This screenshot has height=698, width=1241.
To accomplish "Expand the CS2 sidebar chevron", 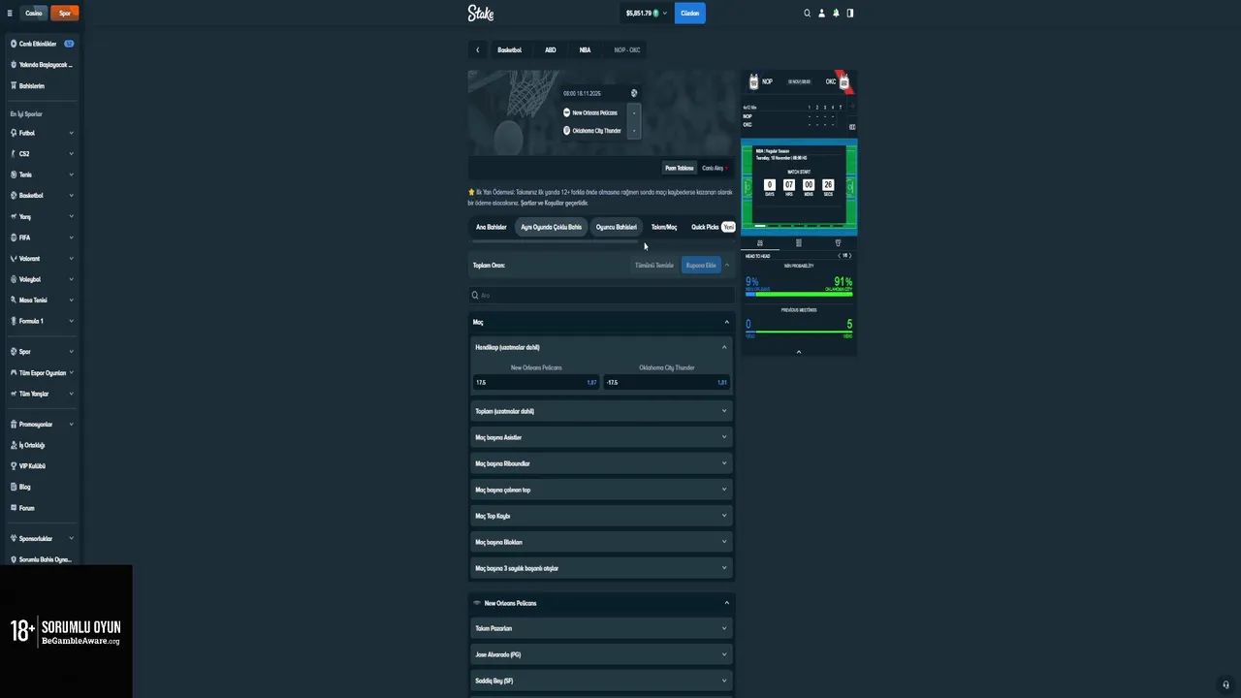I will point(71,154).
